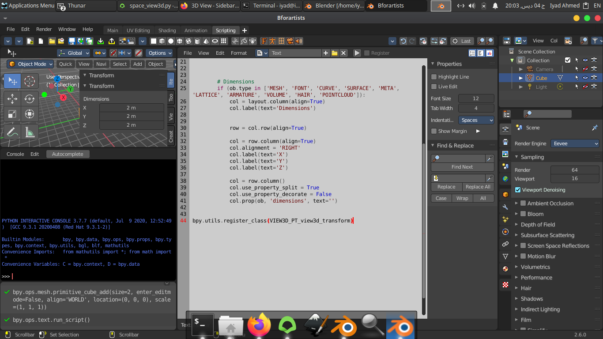Add a monkey (Suzanne) primitive icon
The image size is (603, 339).
pyautogui.click(x=253, y=41)
